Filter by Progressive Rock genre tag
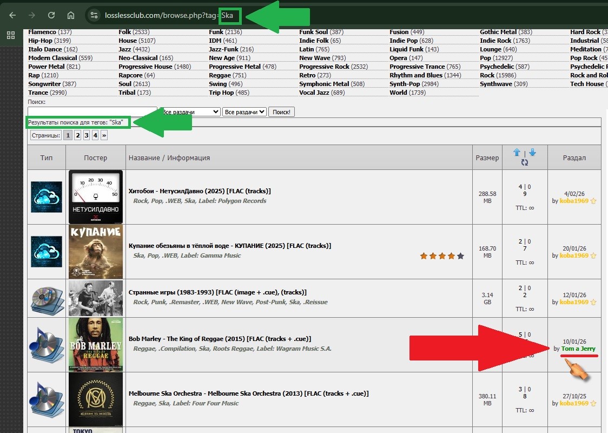Image resolution: width=608 pixels, height=433 pixels. pos(324,67)
